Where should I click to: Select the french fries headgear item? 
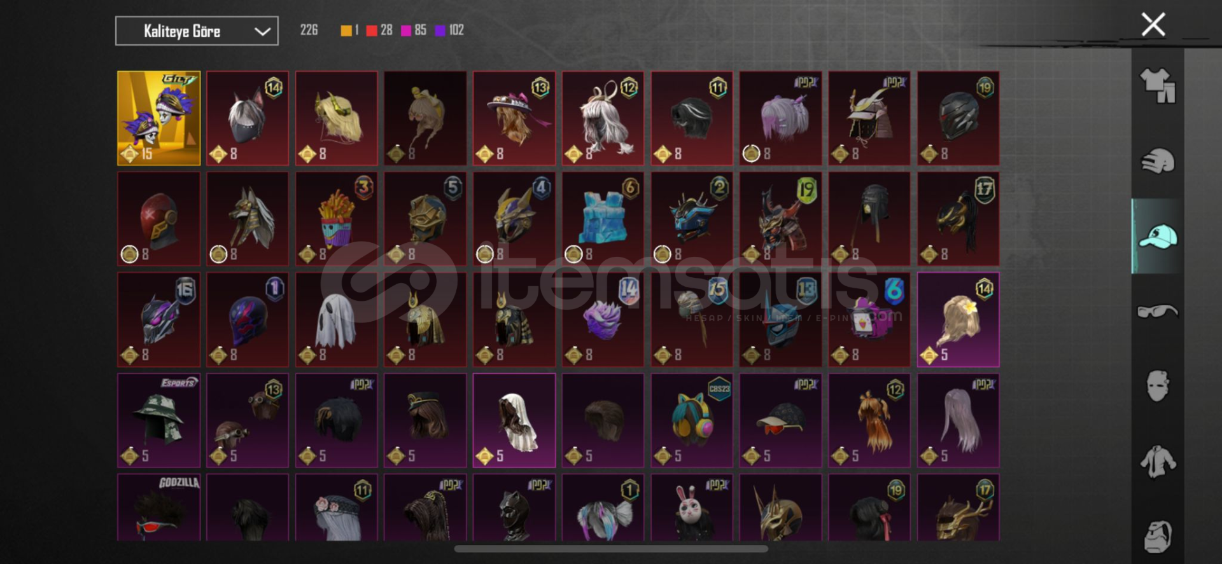[337, 219]
